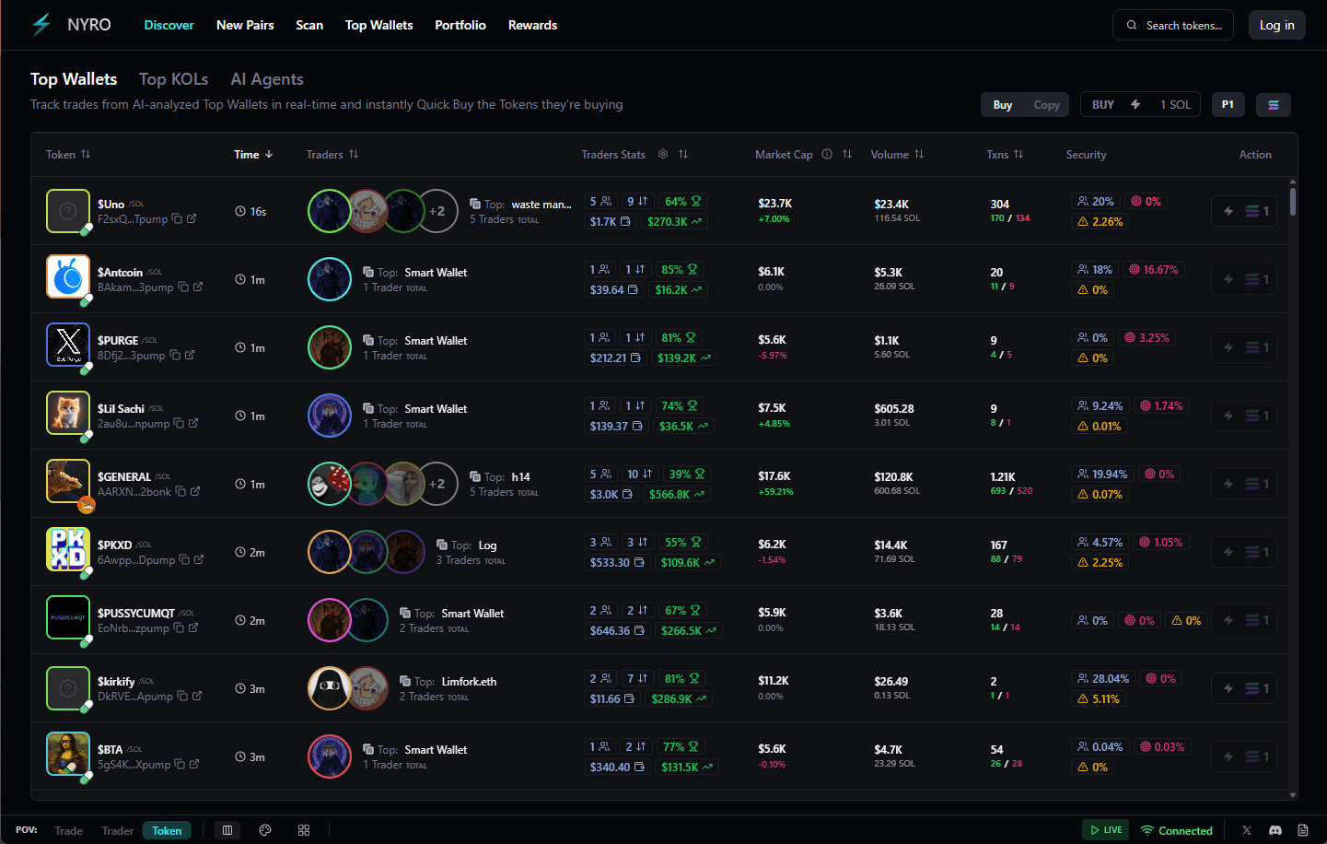Viewport: 1327px width, 844px height.
Task: Sort the table by Volume
Action: click(919, 154)
